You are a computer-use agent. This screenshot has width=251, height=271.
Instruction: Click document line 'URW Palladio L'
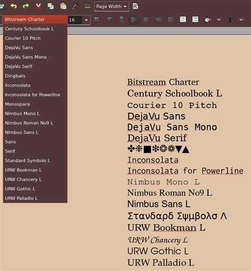160,263
